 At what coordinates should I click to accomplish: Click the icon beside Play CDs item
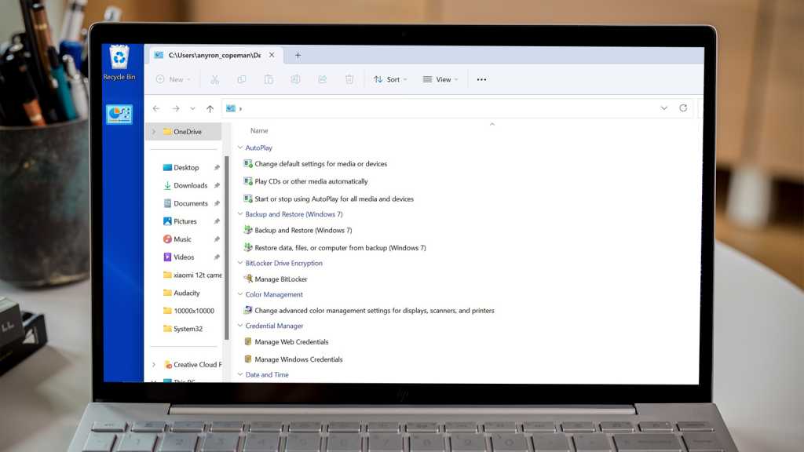(248, 181)
